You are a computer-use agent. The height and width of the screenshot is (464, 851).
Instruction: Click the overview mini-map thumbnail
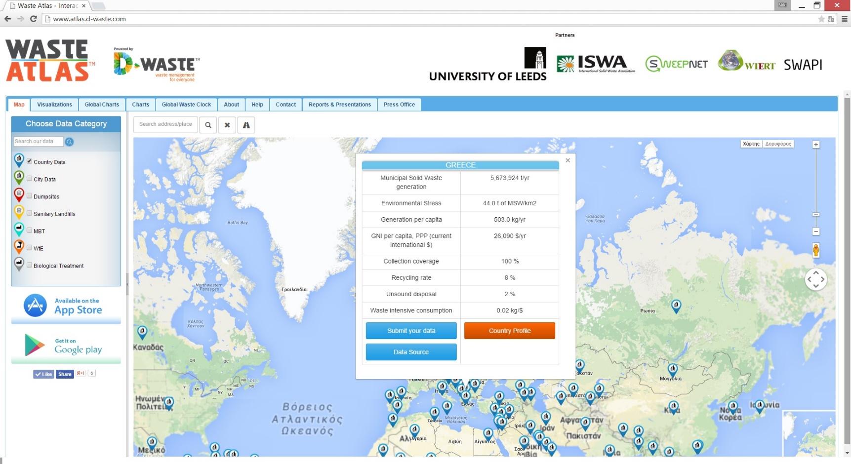809,433
